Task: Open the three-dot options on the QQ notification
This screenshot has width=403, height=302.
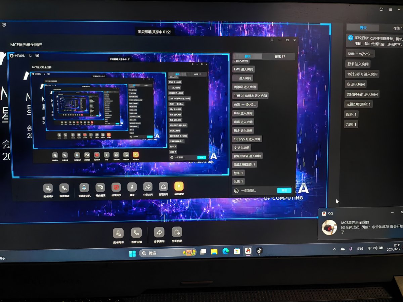Action: coord(392,213)
